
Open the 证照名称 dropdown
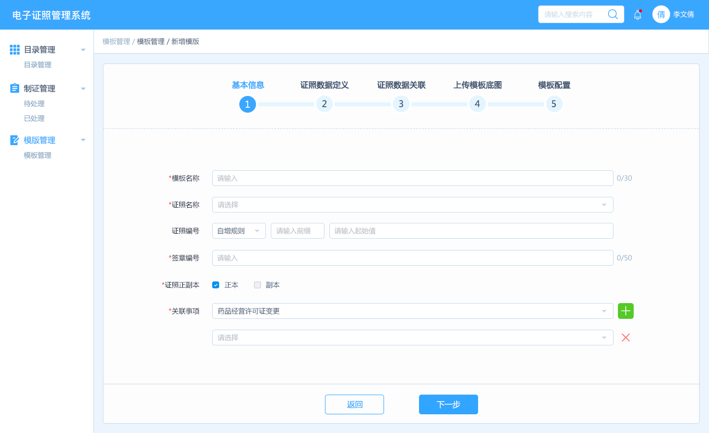pyautogui.click(x=412, y=205)
